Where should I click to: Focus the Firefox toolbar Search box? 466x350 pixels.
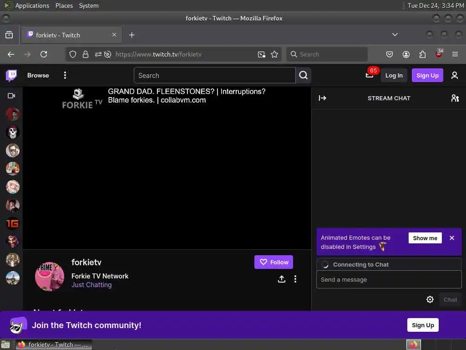(x=327, y=54)
